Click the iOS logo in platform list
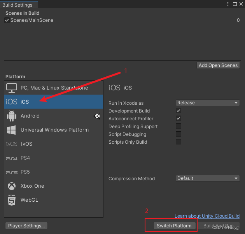 tap(11, 102)
